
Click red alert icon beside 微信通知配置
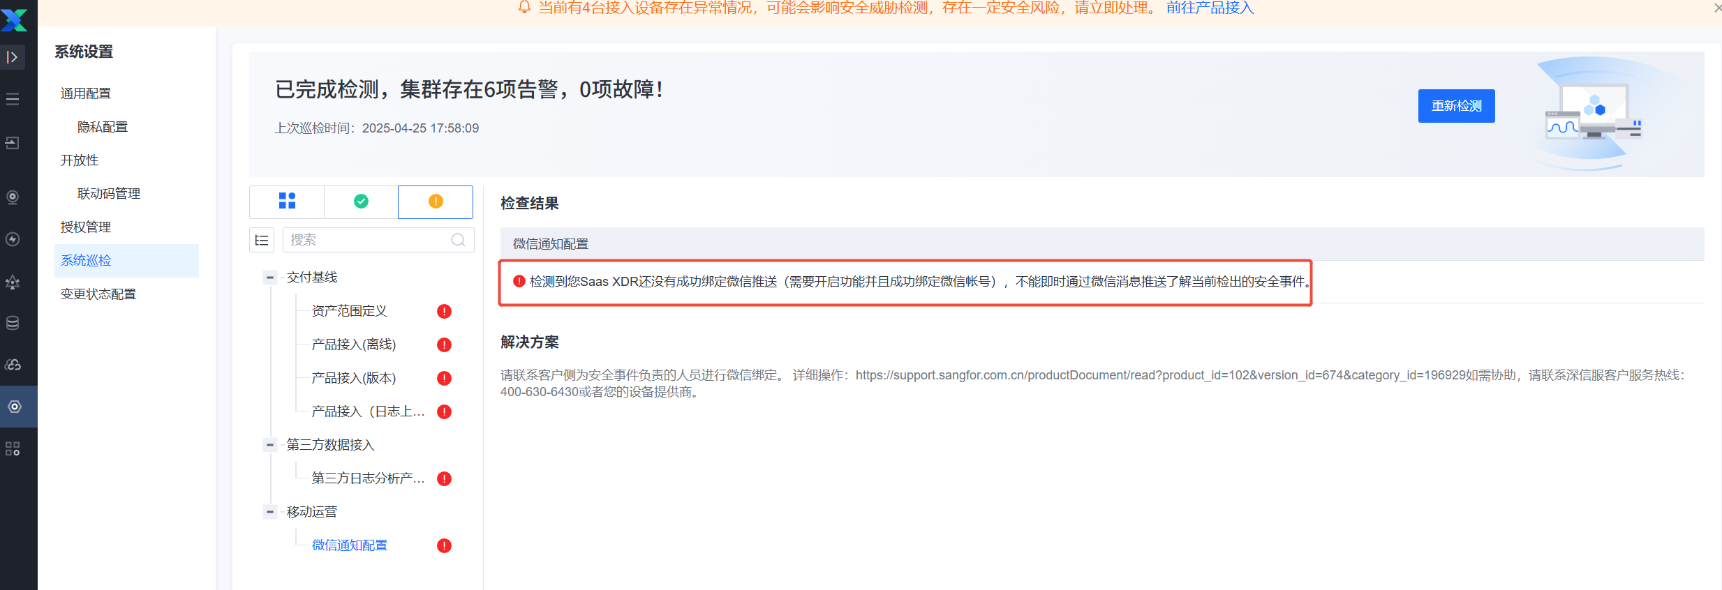tap(444, 545)
